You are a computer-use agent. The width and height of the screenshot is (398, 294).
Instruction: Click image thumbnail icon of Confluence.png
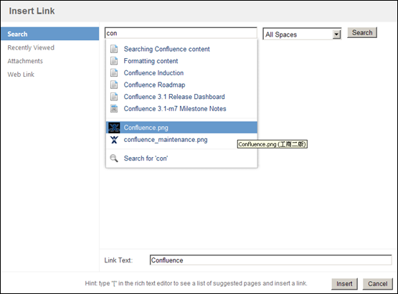pyautogui.click(x=114, y=128)
